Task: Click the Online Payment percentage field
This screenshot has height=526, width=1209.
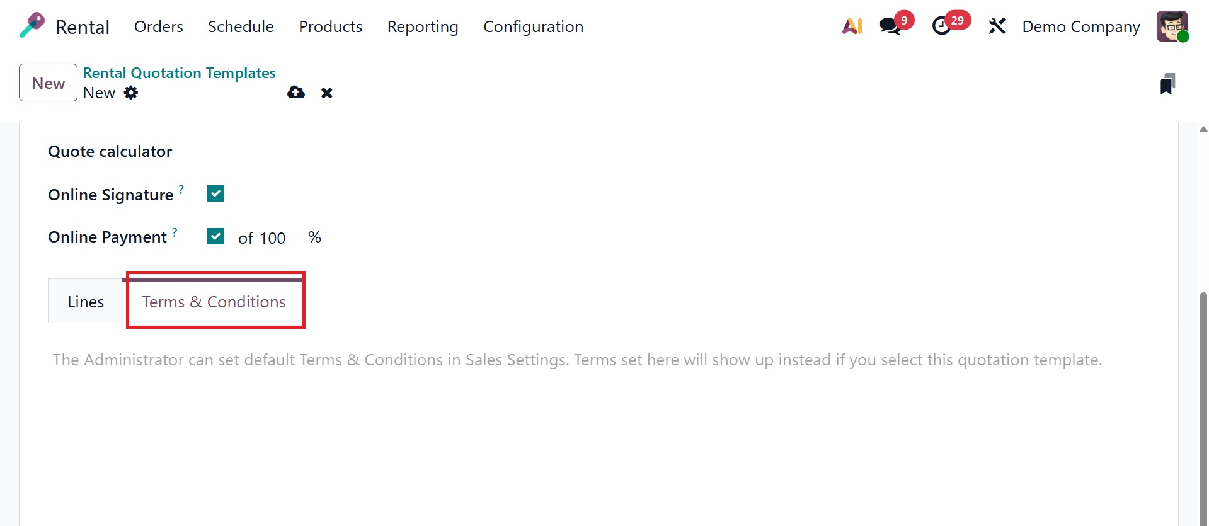Action: coord(273,238)
